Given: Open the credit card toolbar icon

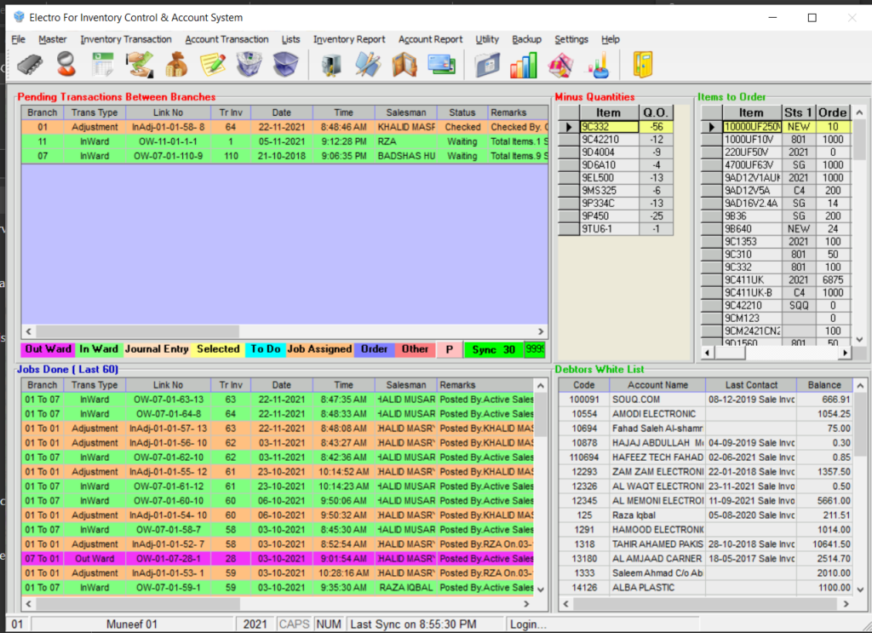Looking at the screenshot, I should (x=440, y=65).
